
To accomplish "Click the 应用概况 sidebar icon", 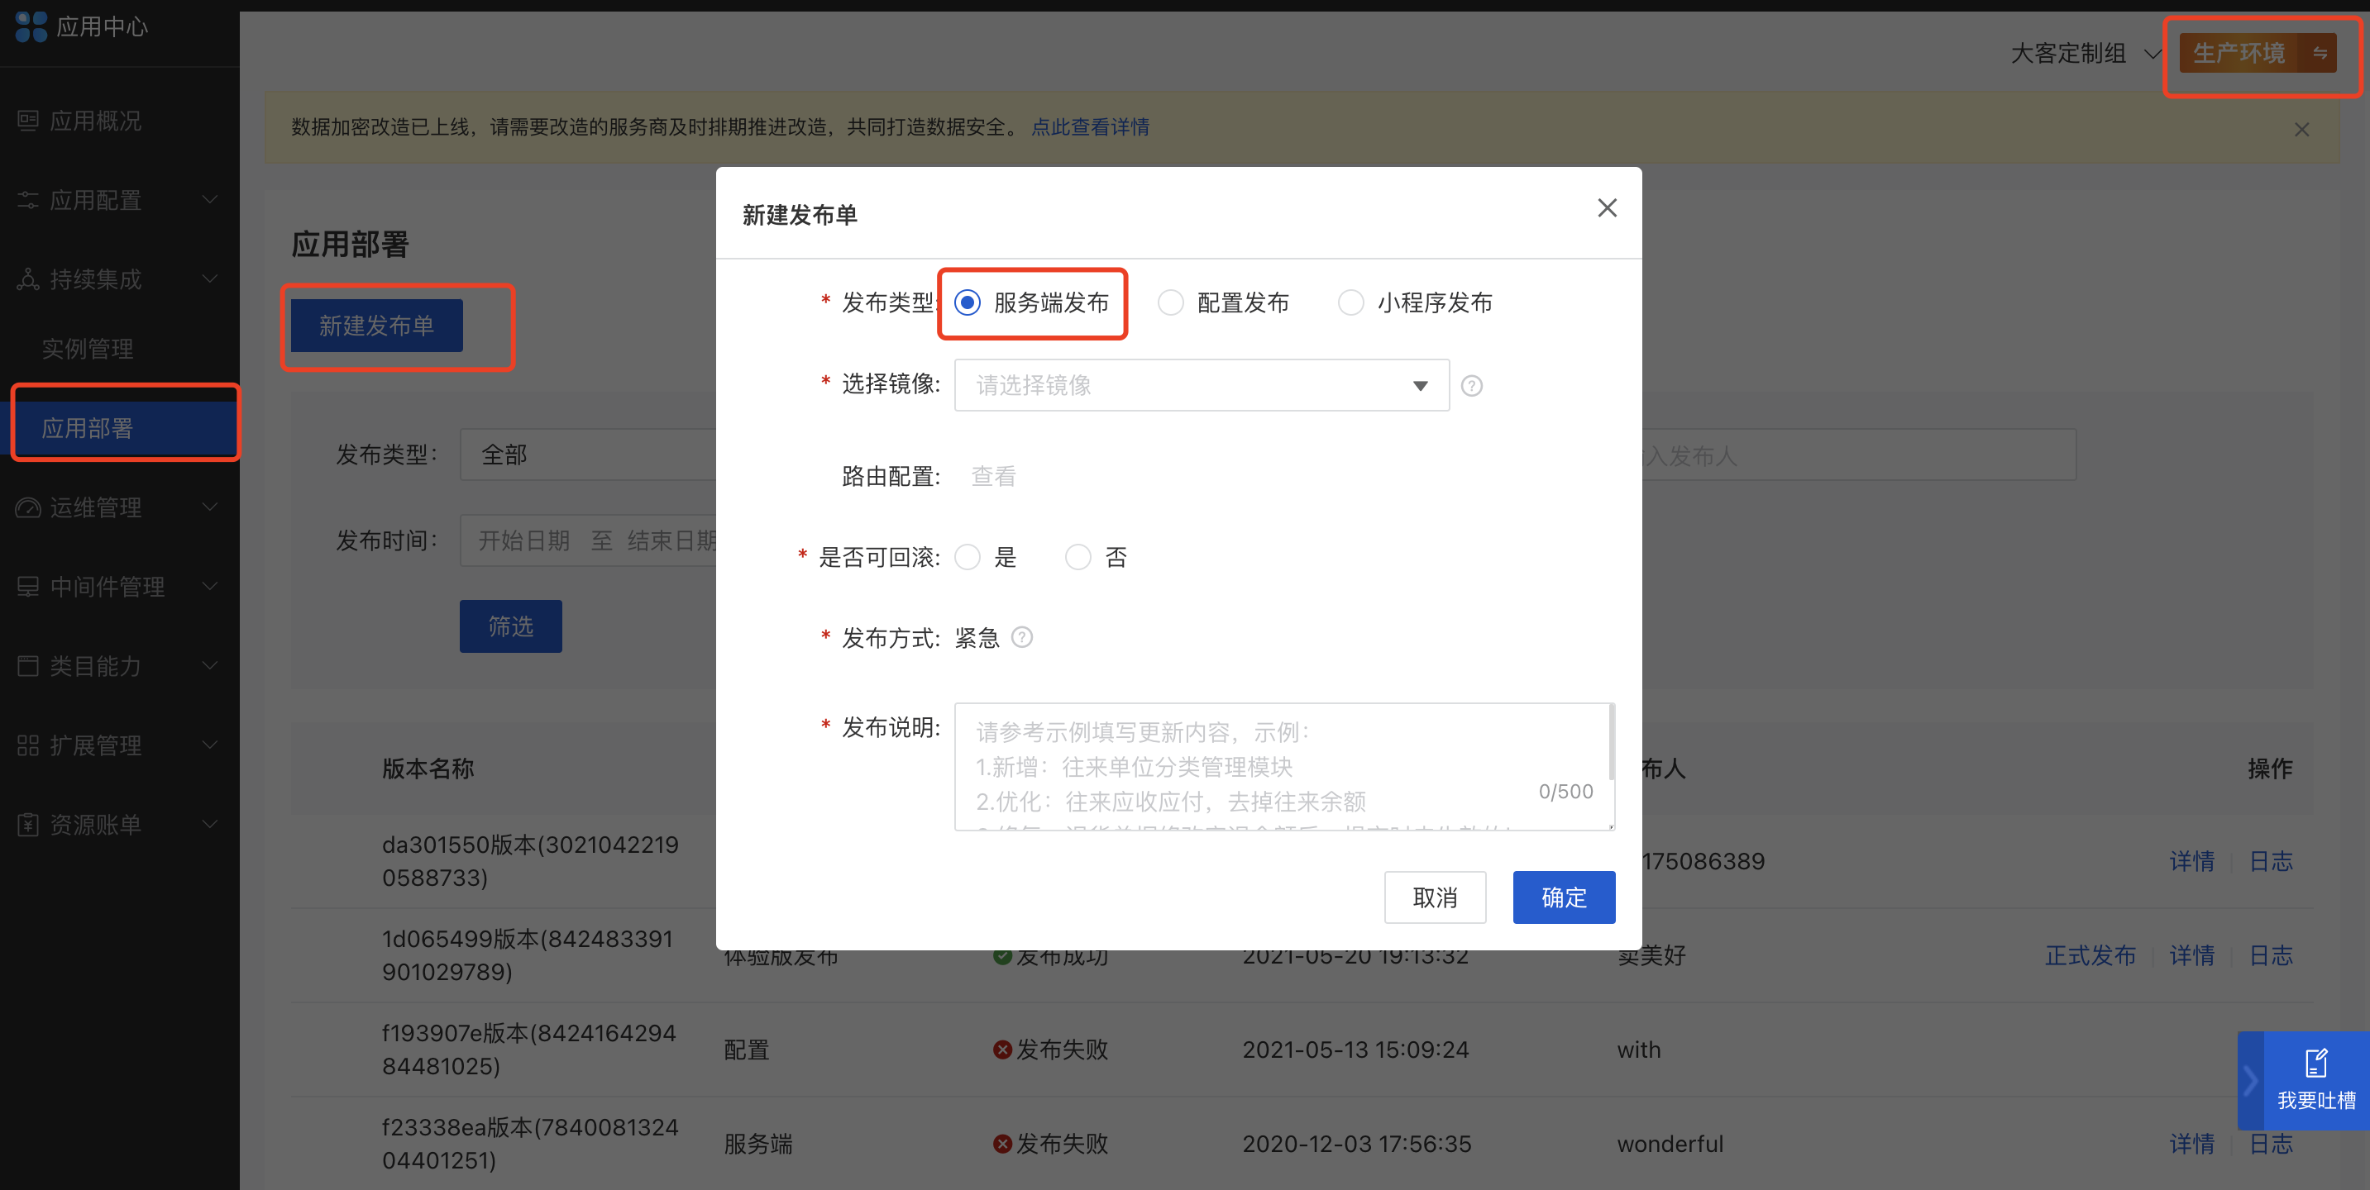I will coord(27,121).
